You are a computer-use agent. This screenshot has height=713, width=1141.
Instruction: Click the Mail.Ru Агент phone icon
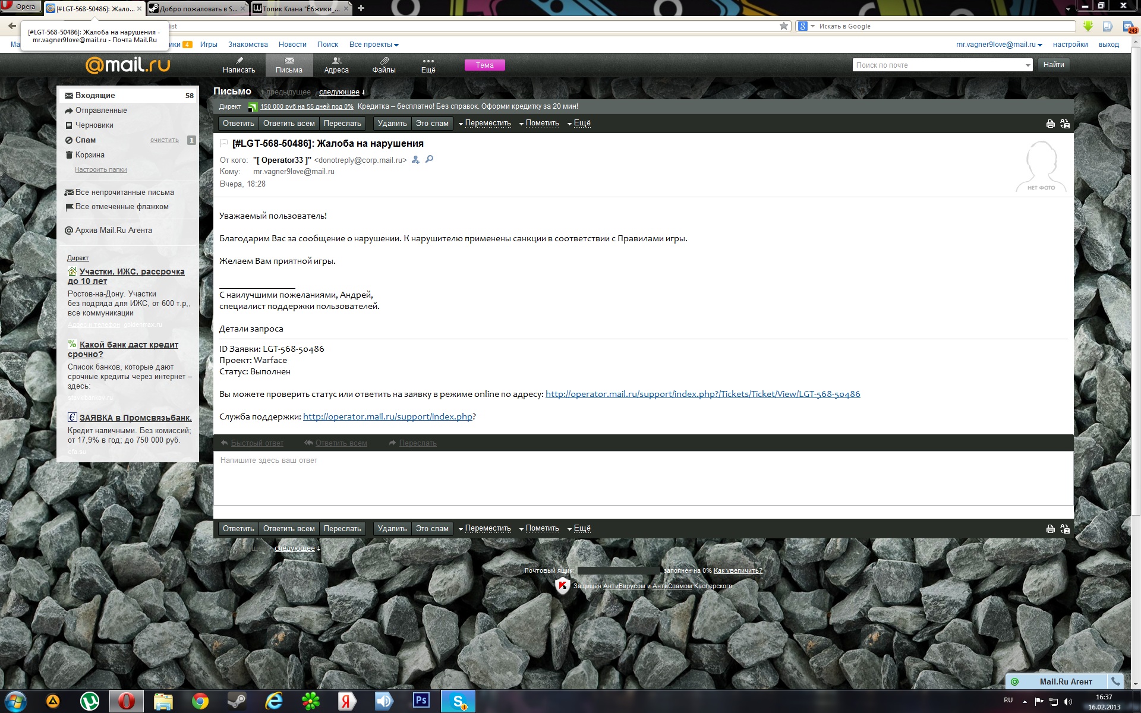click(1115, 681)
